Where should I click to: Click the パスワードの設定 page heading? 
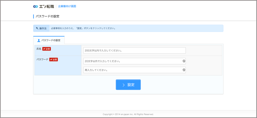click(48, 16)
